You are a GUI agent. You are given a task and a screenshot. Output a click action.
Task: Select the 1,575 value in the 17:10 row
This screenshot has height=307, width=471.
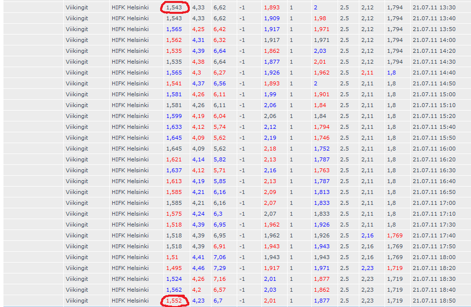[174, 214]
